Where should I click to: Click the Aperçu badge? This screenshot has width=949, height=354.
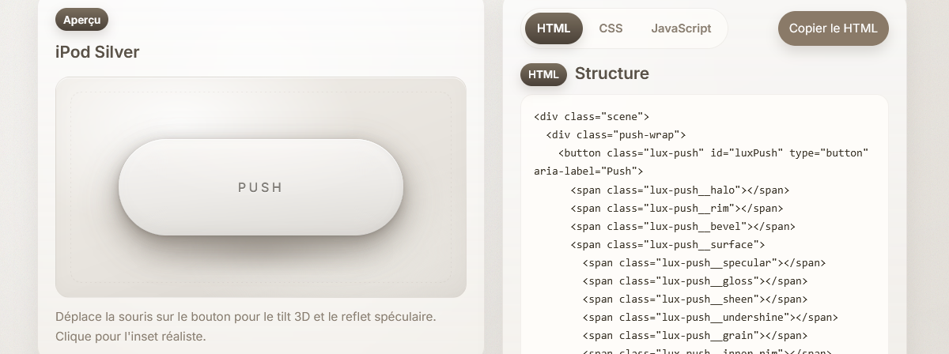pyautogui.click(x=81, y=20)
